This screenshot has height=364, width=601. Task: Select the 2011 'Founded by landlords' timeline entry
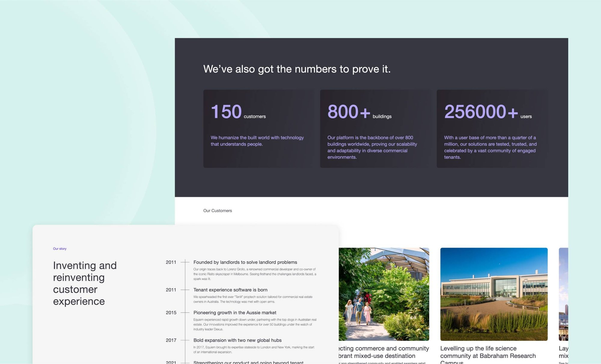pyautogui.click(x=245, y=262)
